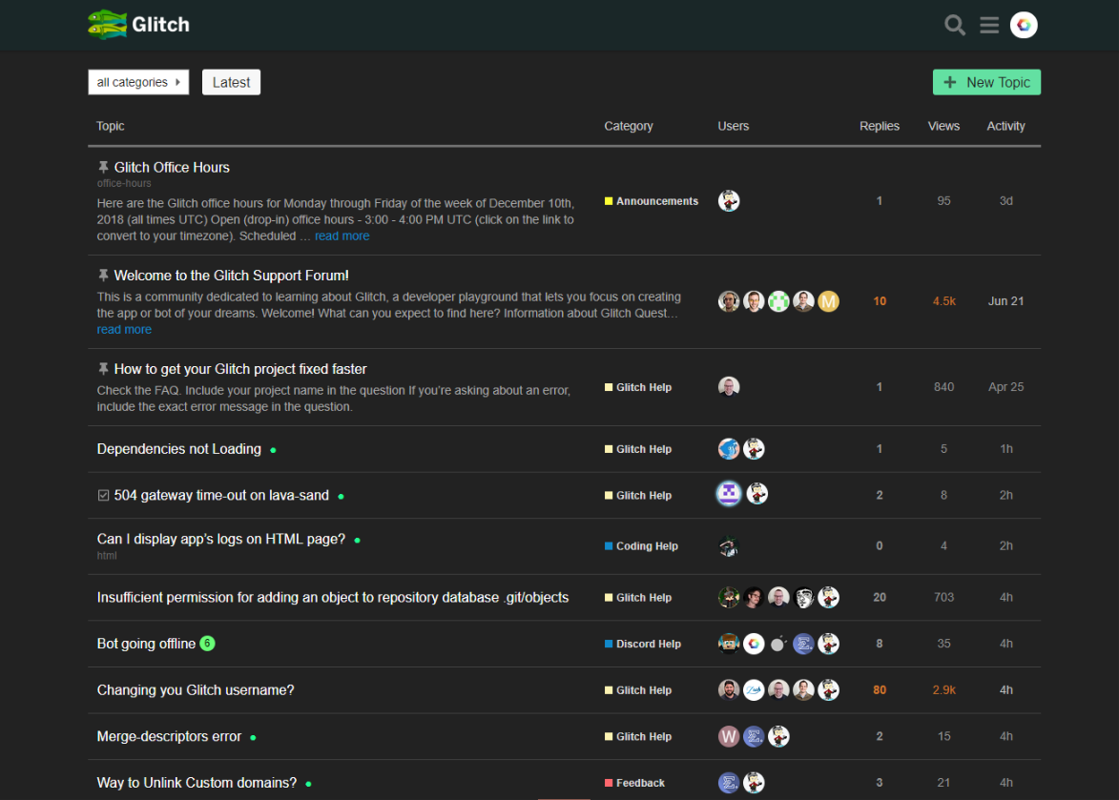Click read more in Welcome forum excerpt

tap(124, 329)
